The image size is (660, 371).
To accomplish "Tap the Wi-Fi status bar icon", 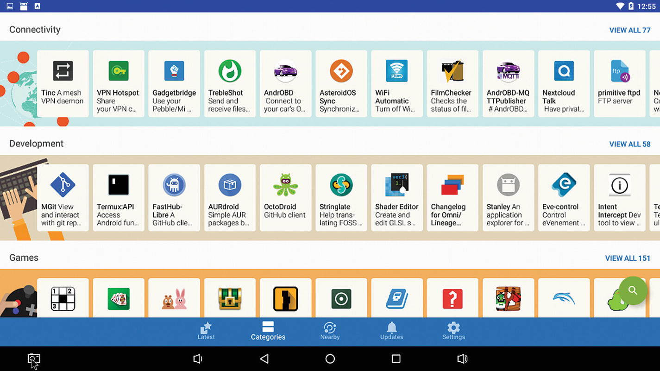I will click(620, 6).
